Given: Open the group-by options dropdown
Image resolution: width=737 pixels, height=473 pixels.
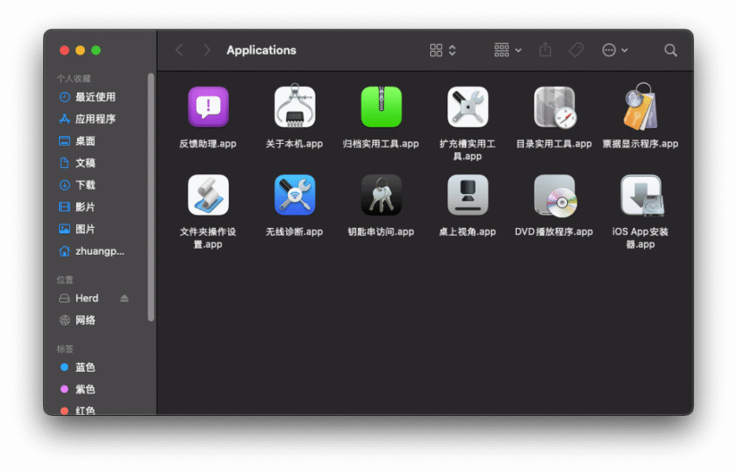Looking at the screenshot, I should coord(507,49).
